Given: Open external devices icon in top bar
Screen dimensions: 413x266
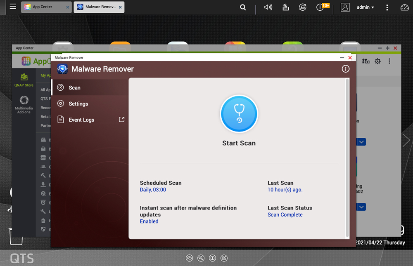Looking at the screenshot, I should 303,7.
